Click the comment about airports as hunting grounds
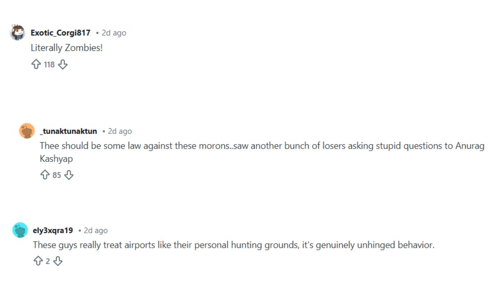 point(233,245)
